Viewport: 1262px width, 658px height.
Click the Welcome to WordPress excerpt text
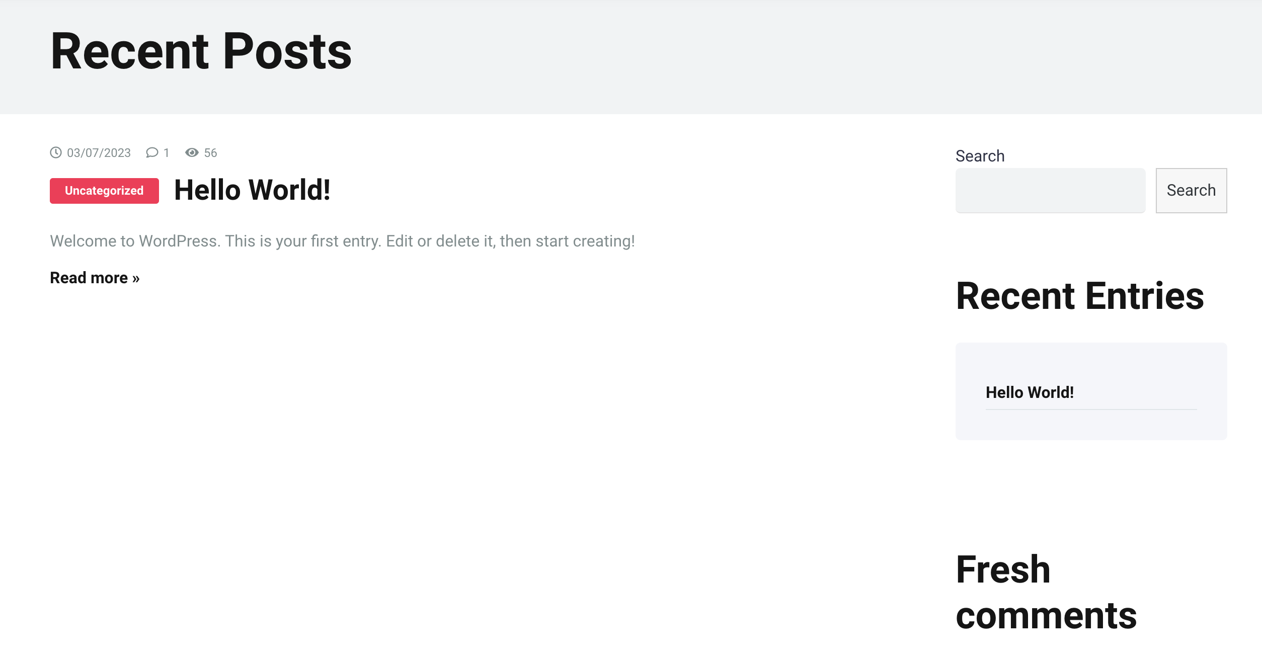click(342, 241)
